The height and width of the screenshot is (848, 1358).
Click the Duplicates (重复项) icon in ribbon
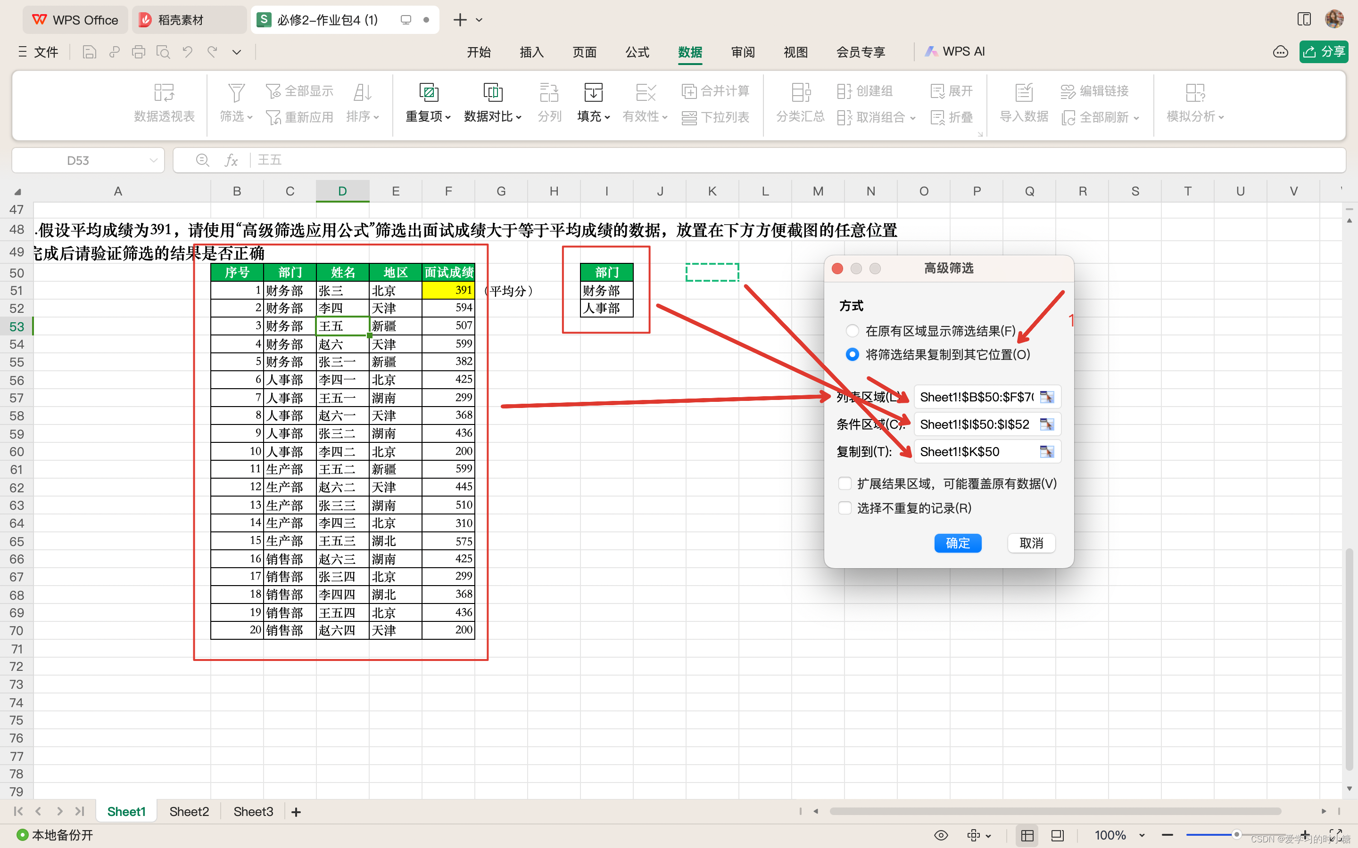pyautogui.click(x=428, y=92)
